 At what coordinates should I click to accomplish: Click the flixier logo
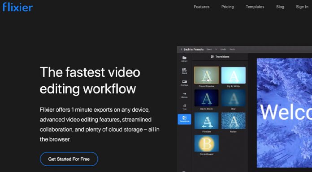(x=18, y=7)
